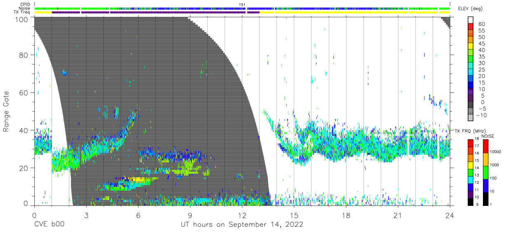Click the '1000' label of the NOISE scale
The height and width of the screenshot is (233, 506).
click(x=494, y=165)
